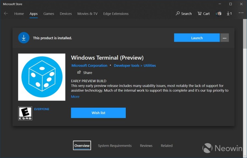The height and width of the screenshot is (158, 247).
Task: Click the installed download circle icon
Action: tap(24, 38)
